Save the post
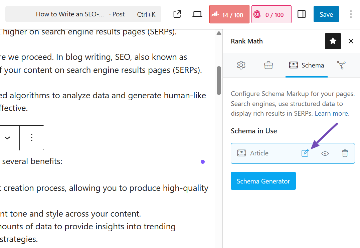360x248 pixels. 326,14
